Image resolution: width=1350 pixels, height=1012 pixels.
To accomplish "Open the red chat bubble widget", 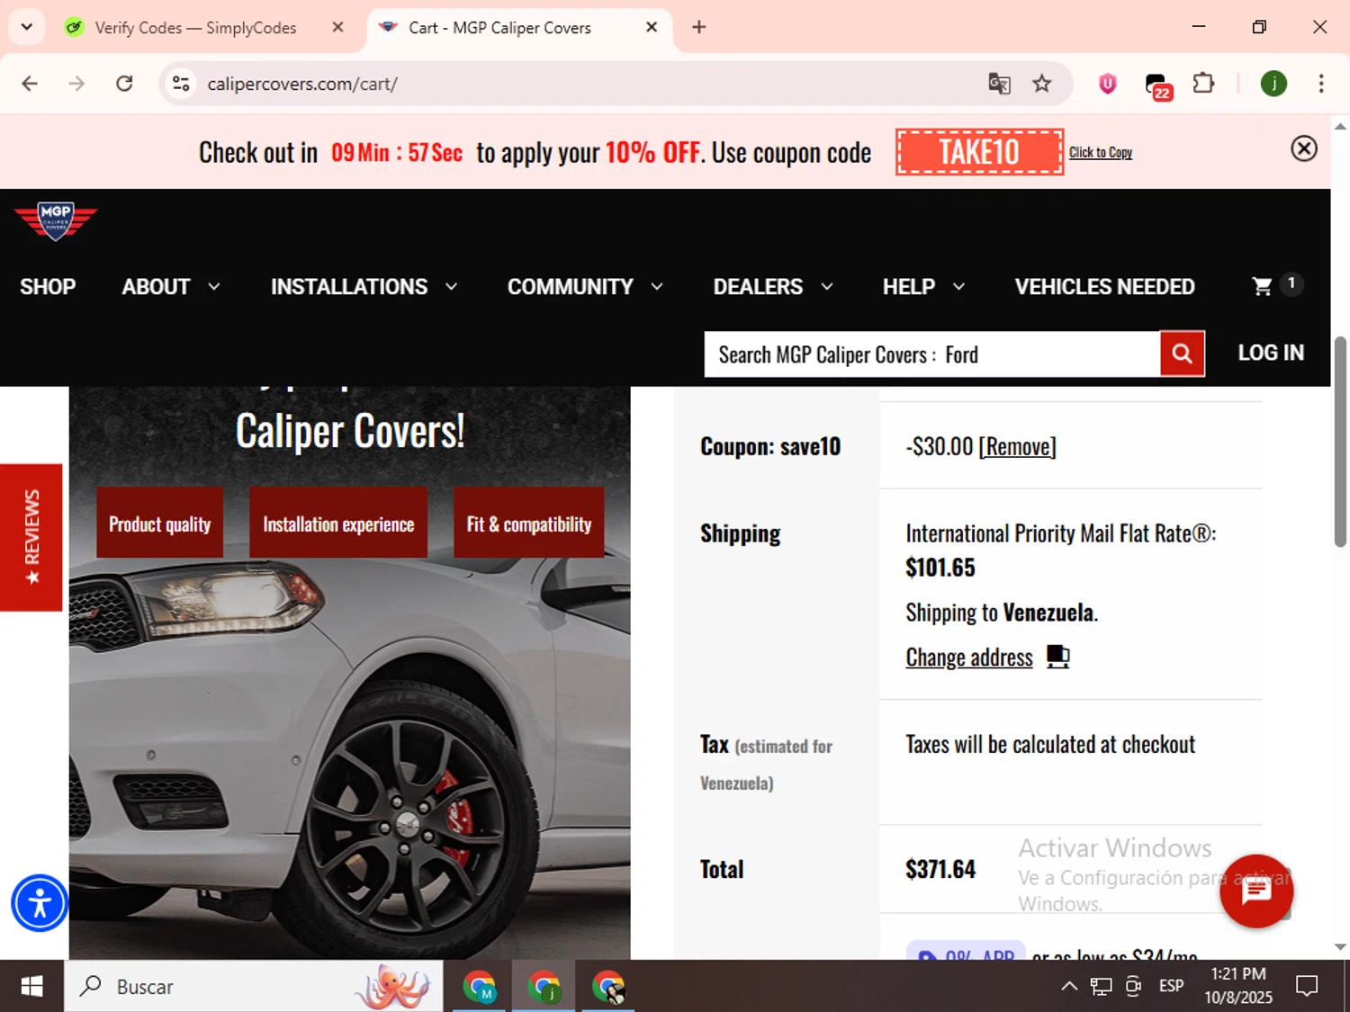I will [1256, 891].
